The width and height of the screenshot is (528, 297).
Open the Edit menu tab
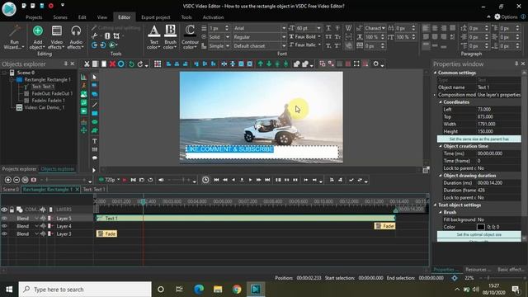[x=82, y=17]
